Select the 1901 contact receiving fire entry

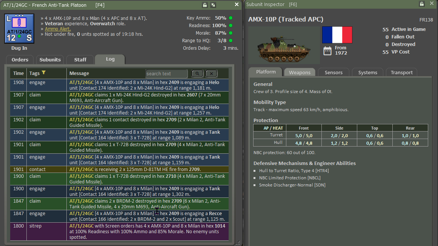119,169
